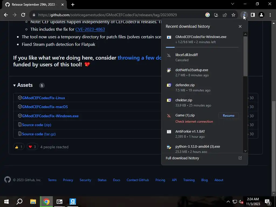Screen dimensions: 276x207
Task: Download Source code (tar.gz)
Action: 39,134
